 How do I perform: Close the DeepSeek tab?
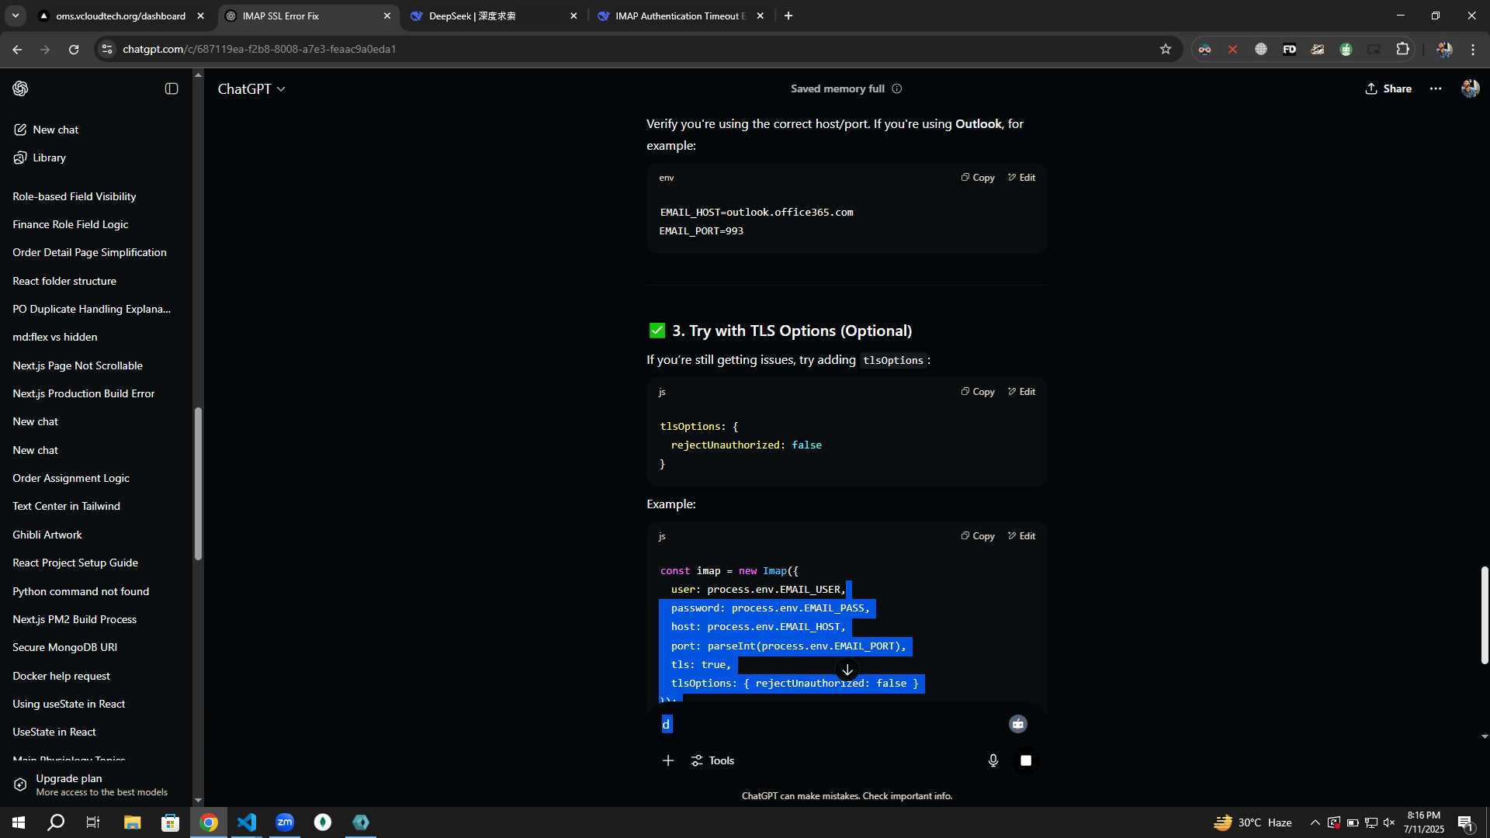[x=573, y=16]
